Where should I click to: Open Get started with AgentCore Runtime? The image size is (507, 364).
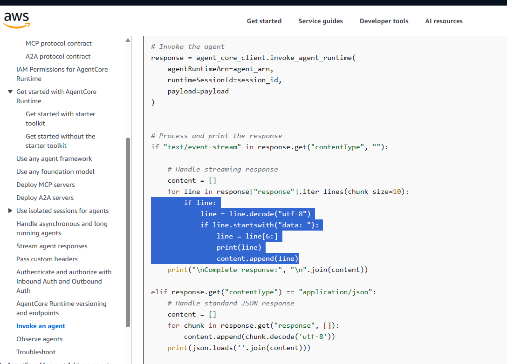click(56, 96)
